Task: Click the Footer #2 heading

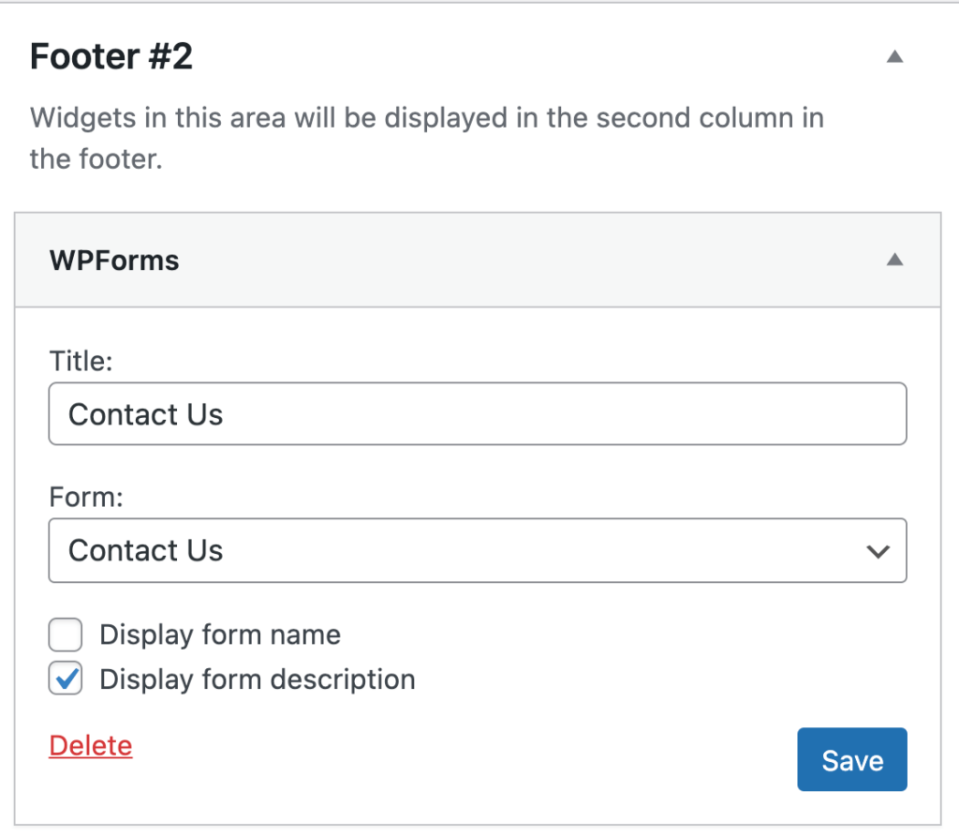Action: [111, 56]
